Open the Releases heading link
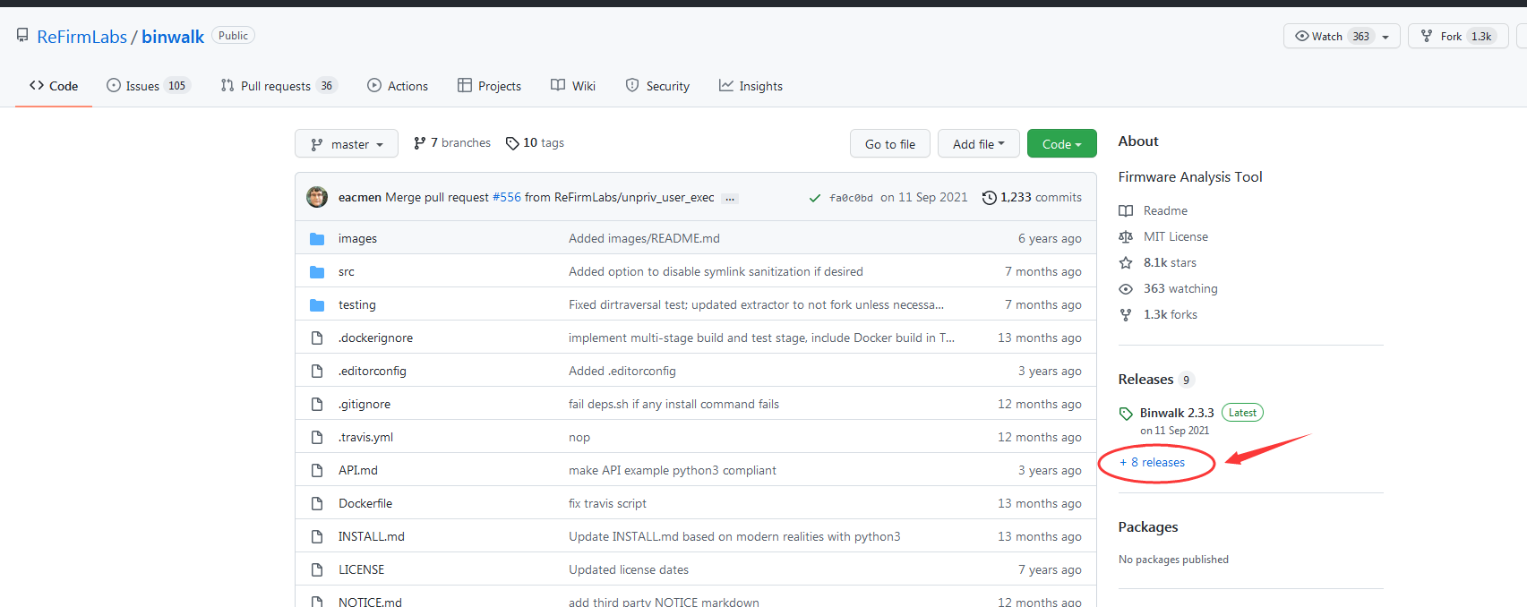This screenshot has width=1527, height=607. coord(1155,380)
